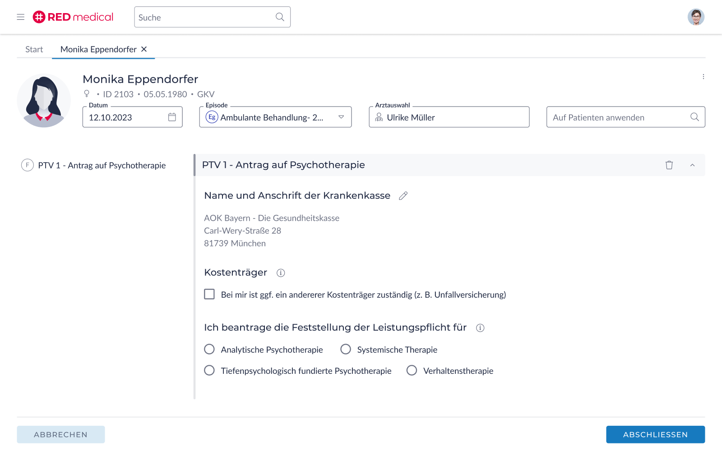Image resolution: width=722 pixels, height=452 pixels.
Task: Tick the anderer Kostenträger checkbox
Action: tap(209, 294)
